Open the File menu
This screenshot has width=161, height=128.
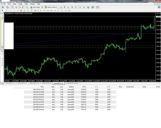[4, 4]
